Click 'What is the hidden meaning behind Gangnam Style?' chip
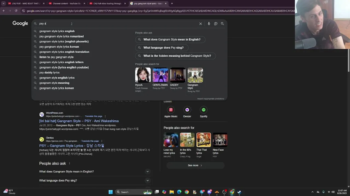This screenshot has width=350, height=196. point(175,56)
